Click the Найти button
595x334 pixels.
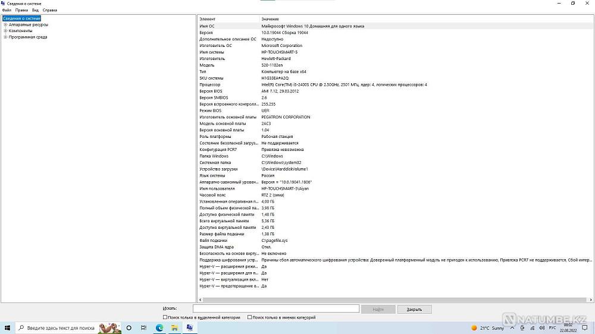pyautogui.click(x=378, y=310)
